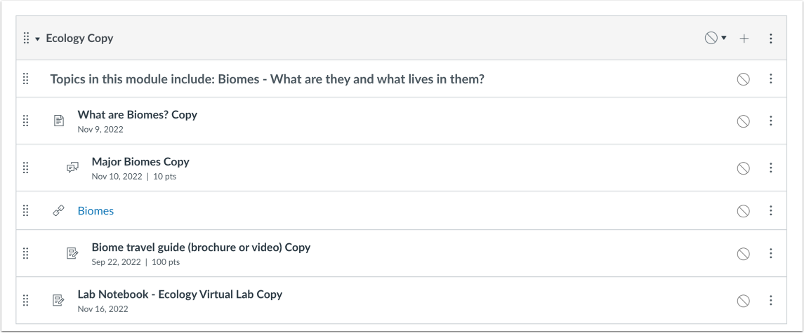Open the options menu for Lab Notebook item
The height and width of the screenshot is (333, 804).
click(771, 300)
